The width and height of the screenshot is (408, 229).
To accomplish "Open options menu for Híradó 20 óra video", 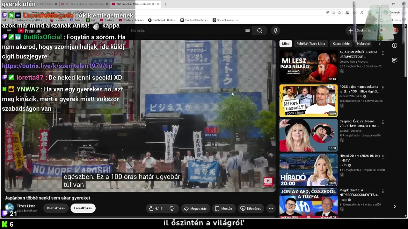I will (383, 157).
